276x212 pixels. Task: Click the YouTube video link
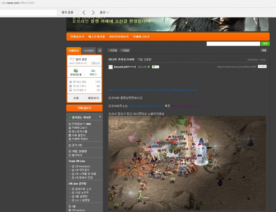pyautogui.click(x=152, y=90)
